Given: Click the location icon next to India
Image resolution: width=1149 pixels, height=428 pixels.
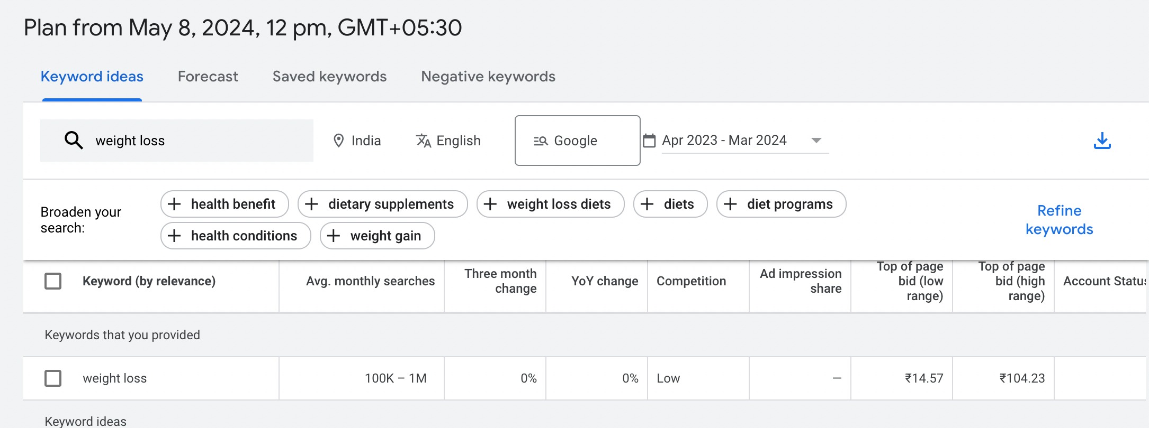Looking at the screenshot, I should pos(339,141).
